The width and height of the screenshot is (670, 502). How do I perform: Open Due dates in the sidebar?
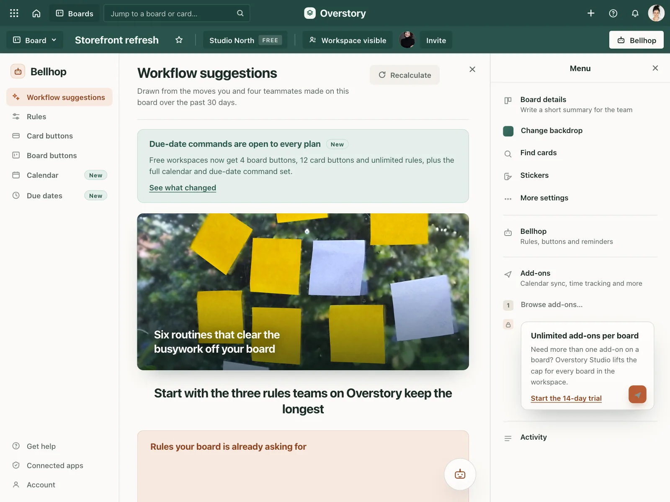(59, 196)
